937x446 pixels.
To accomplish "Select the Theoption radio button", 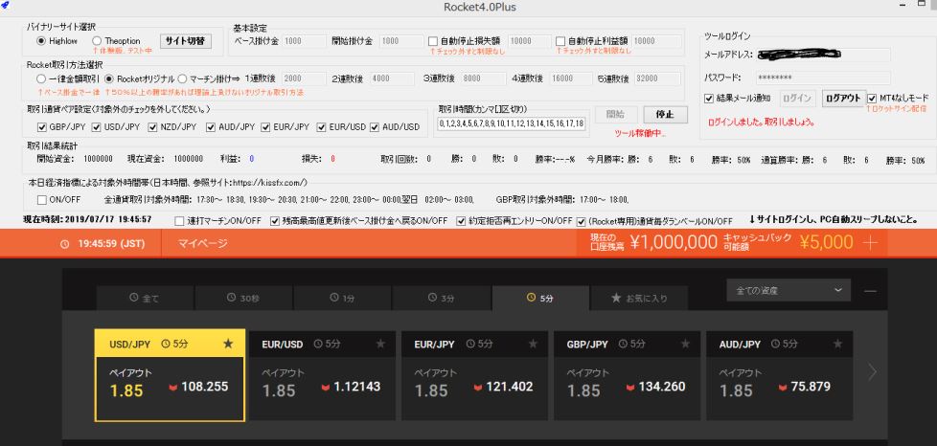I will click(x=97, y=41).
